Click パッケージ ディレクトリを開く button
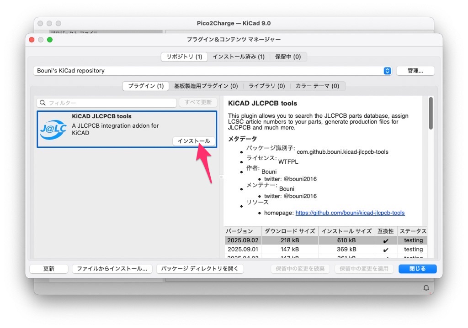The width and height of the screenshot is (468, 328). tap(200, 269)
